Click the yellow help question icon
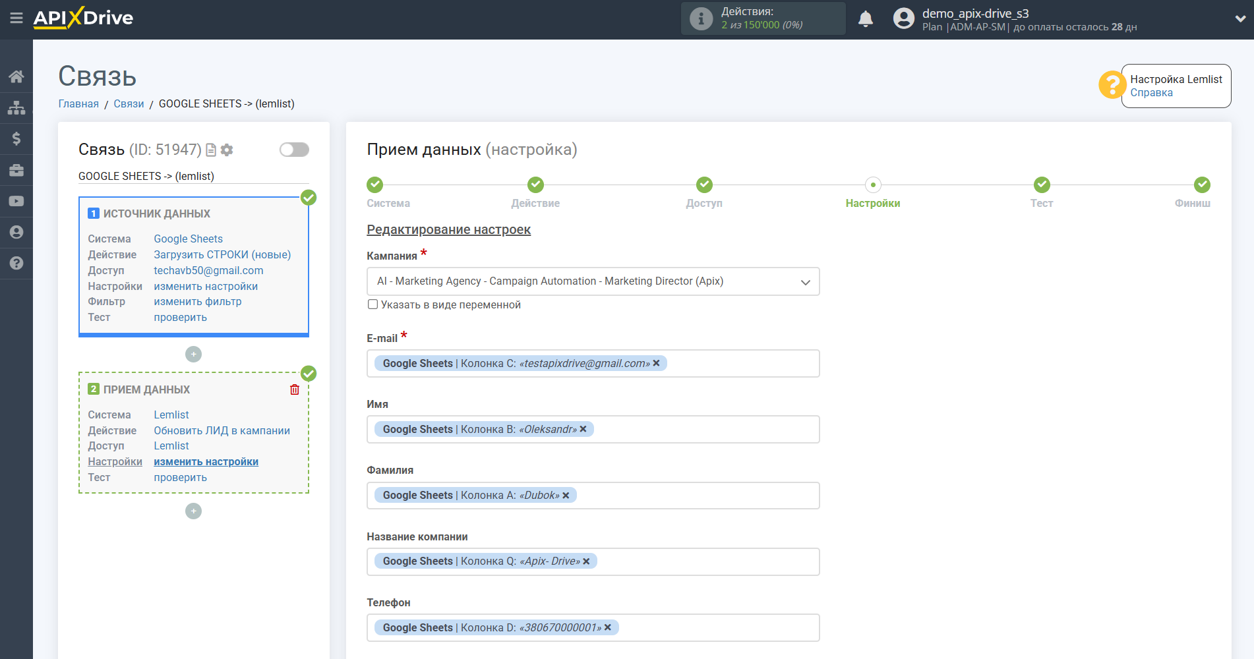Viewport: 1254px width, 659px height. coord(1112,85)
